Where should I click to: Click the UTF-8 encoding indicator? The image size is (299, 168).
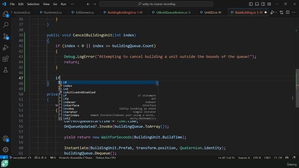(257, 158)
